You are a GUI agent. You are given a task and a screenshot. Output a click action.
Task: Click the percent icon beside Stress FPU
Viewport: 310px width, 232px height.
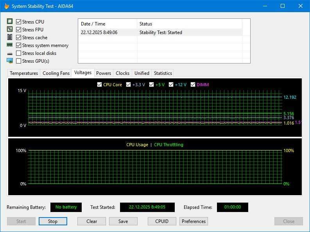10,29
